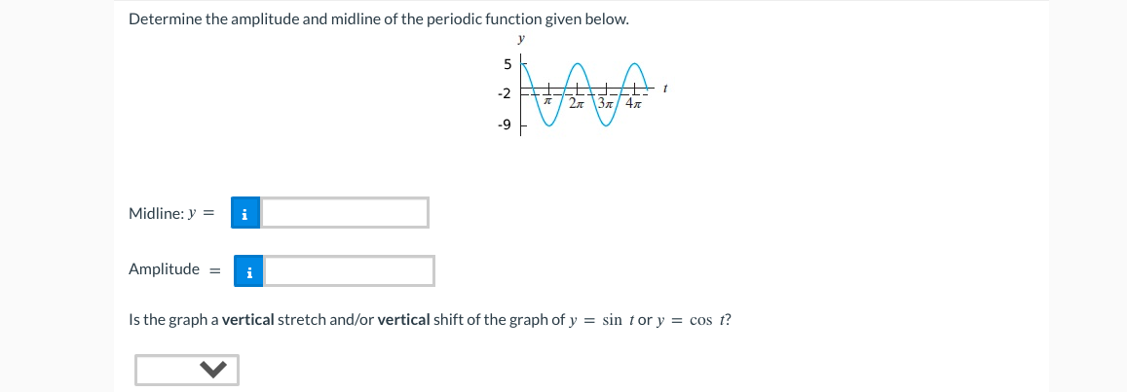Viewport: 1127px width, 392px height.
Task: Click the y-axis value -9 label
Action: click(x=504, y=126)
